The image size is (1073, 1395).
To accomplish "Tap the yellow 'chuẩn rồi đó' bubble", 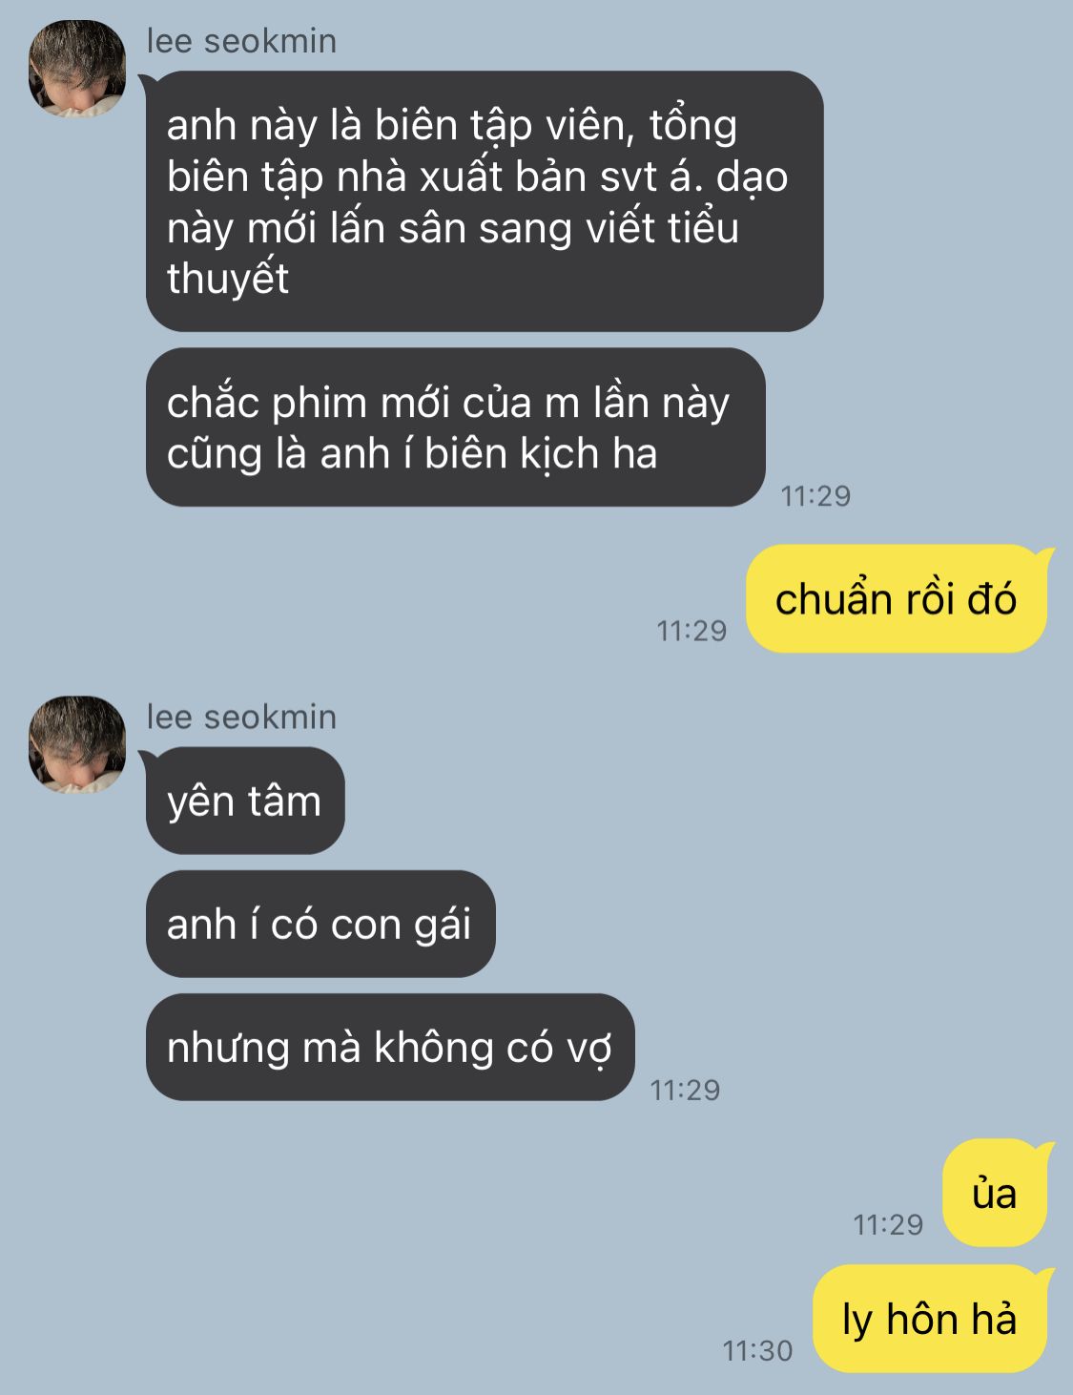I will pyautogui.click(x=896, y=599).
